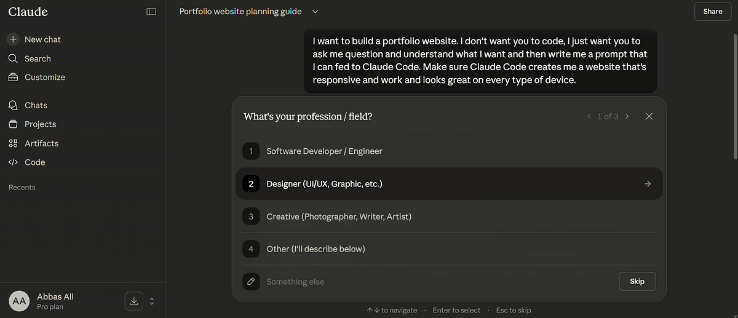738x318 pixels.
Task: Click the "1 of 3" page indicator
Action: 608,116
